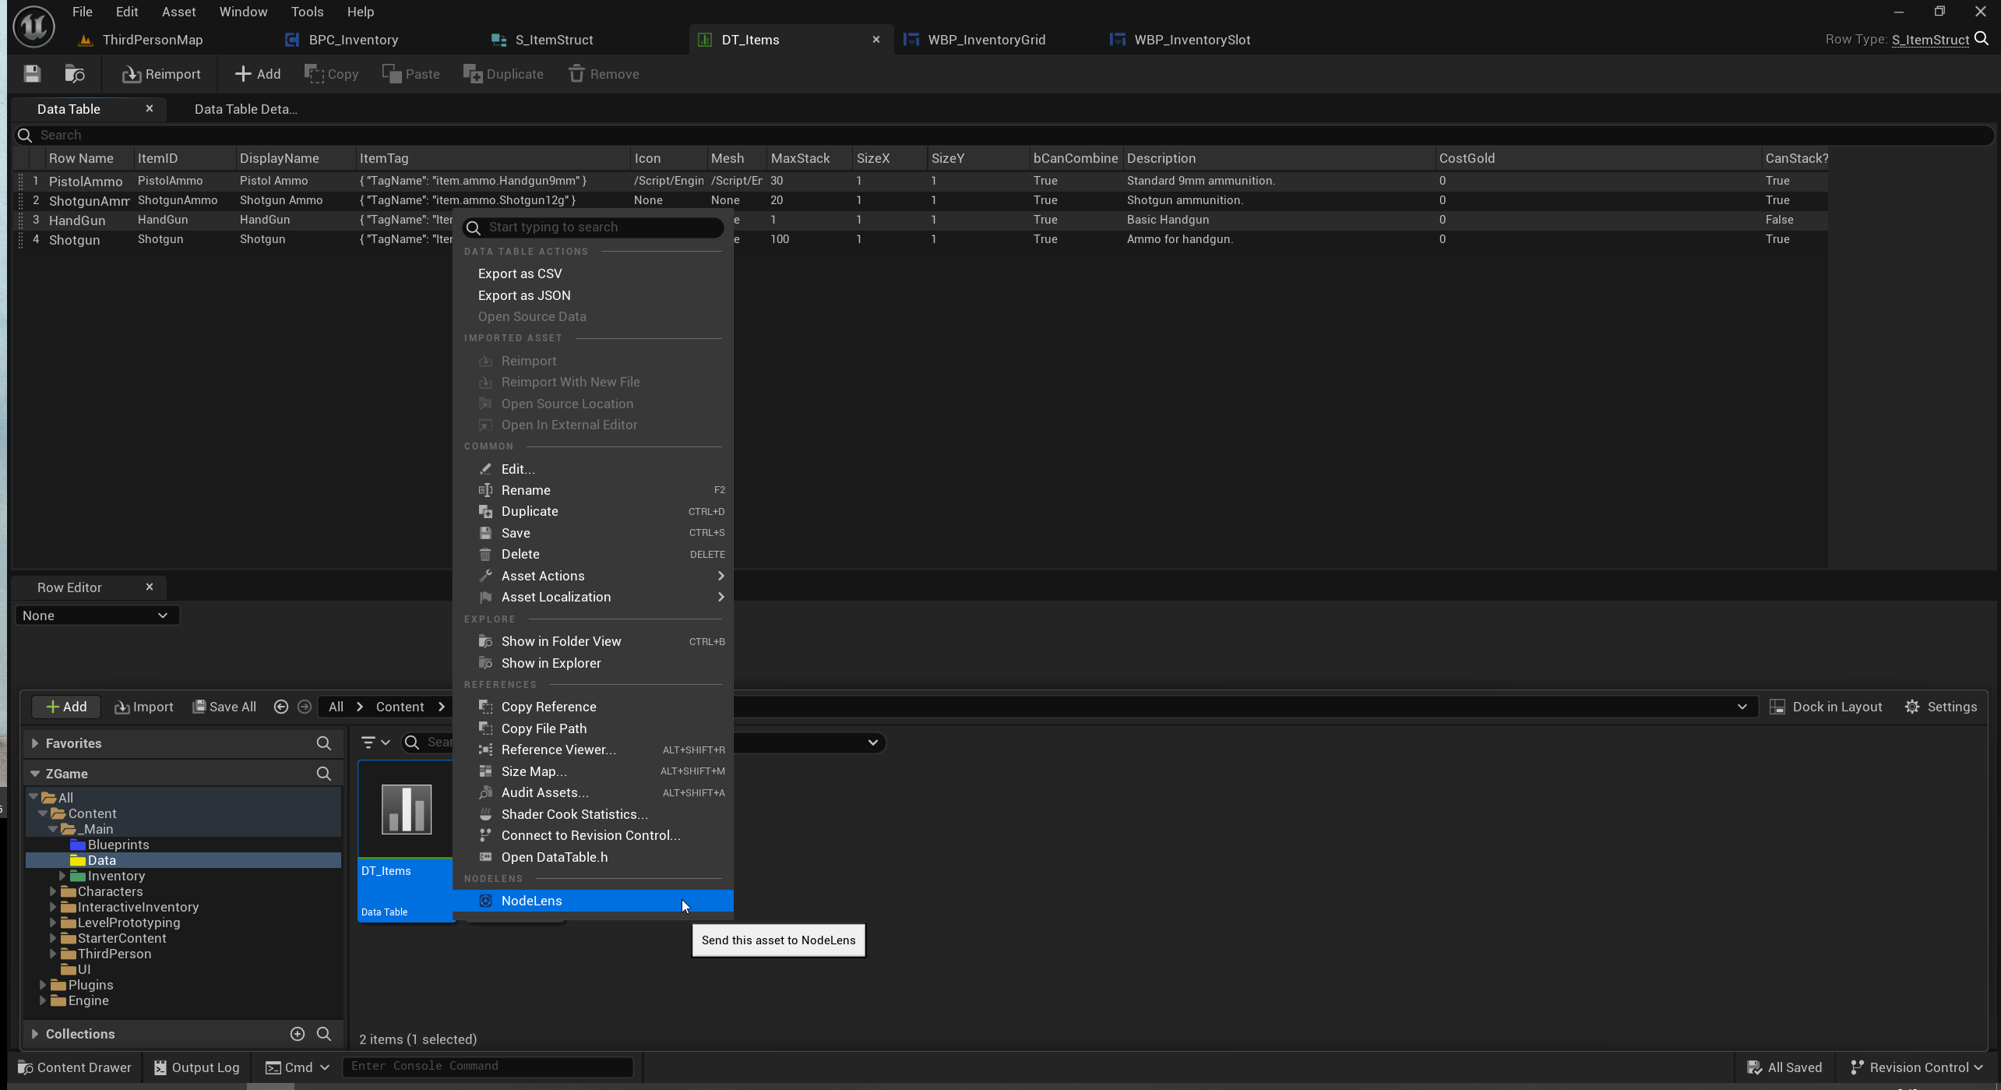Collapse the ZGame section
2001x1090 pixels.
click(x=35, y=774)
